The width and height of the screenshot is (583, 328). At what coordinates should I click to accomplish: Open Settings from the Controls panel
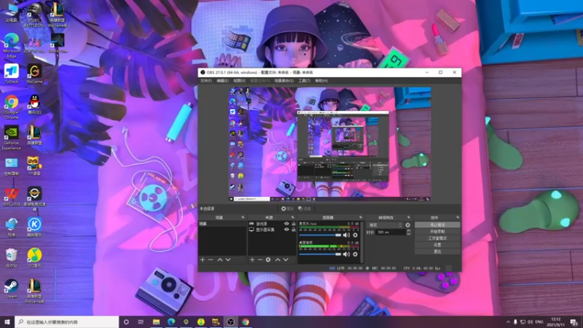437,245
